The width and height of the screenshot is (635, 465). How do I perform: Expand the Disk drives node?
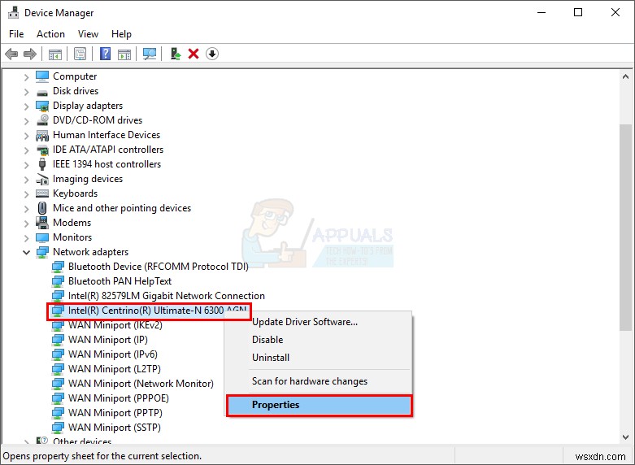click(x=26, y=92)
